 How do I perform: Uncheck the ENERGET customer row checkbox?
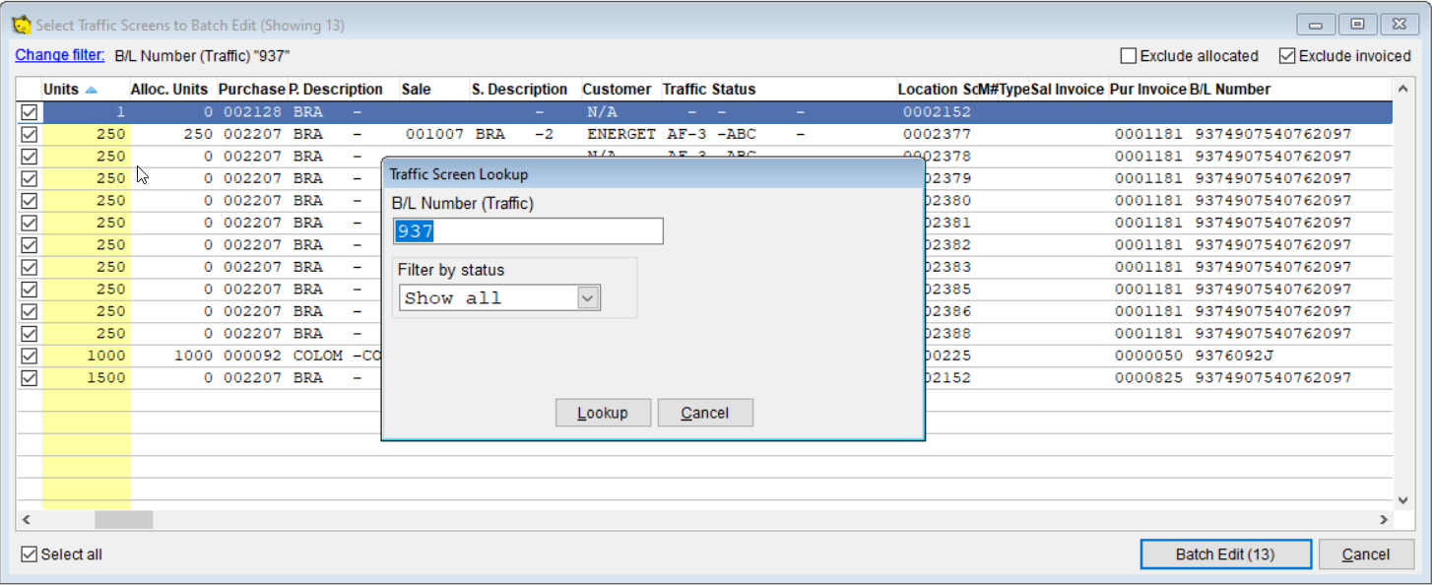pyautogui.click(x=30, y=134)
